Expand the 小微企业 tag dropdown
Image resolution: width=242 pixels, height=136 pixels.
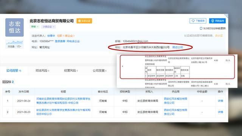[x=48, y=27]
